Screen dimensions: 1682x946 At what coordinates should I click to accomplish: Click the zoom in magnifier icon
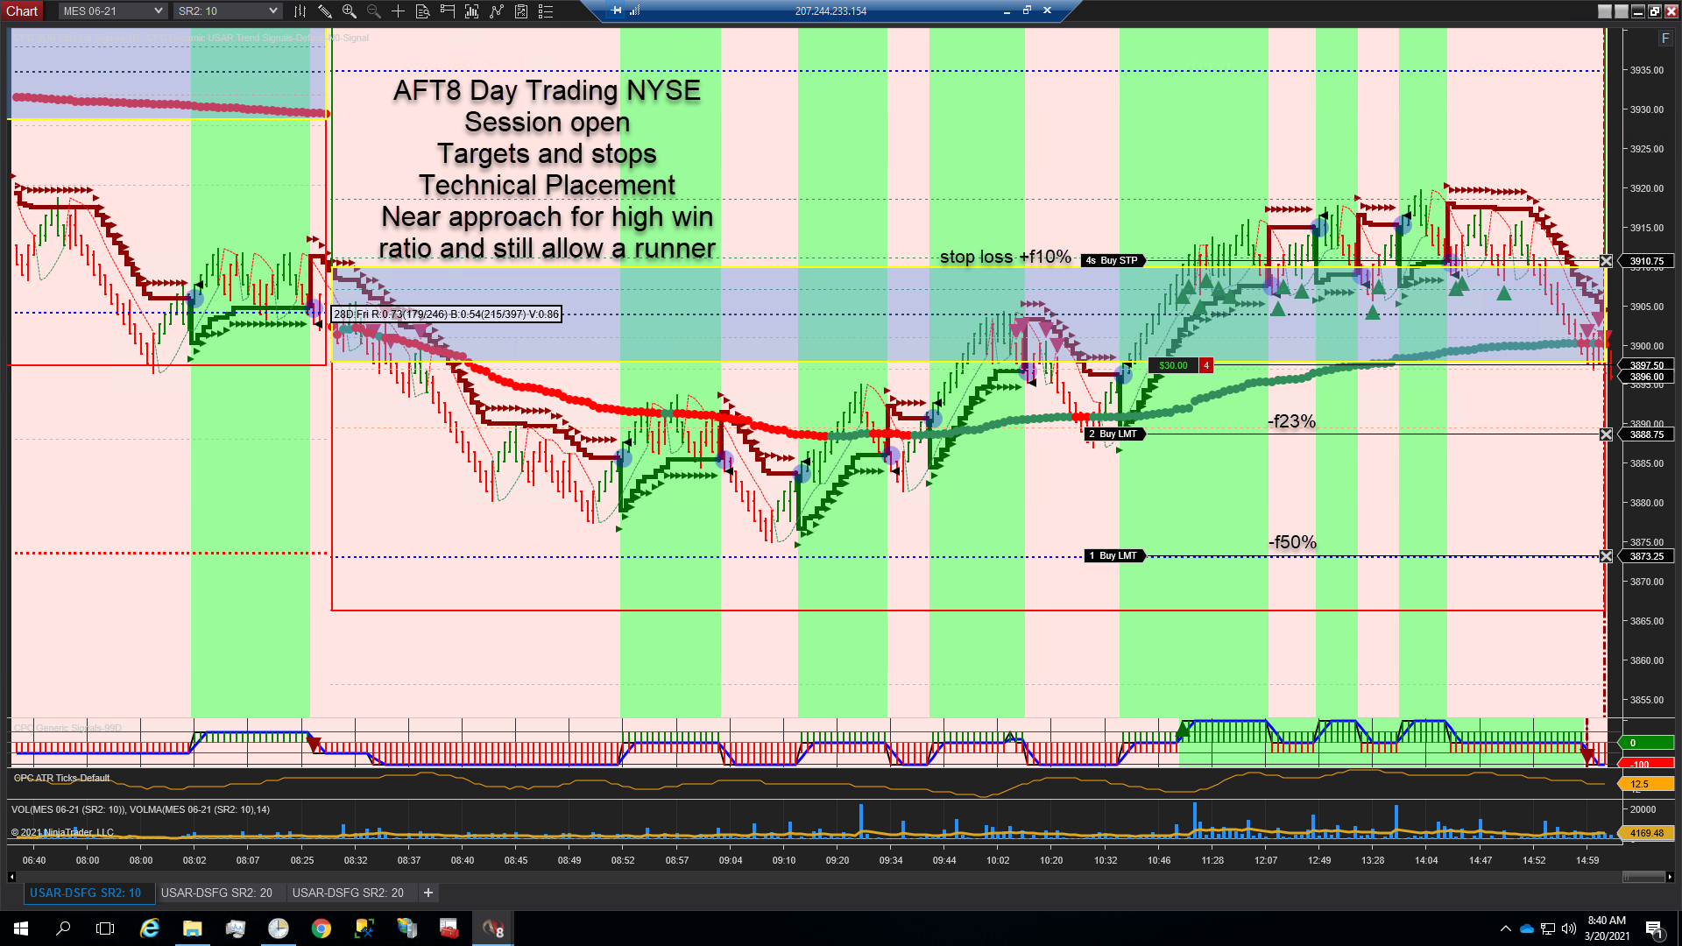(350, 11)
